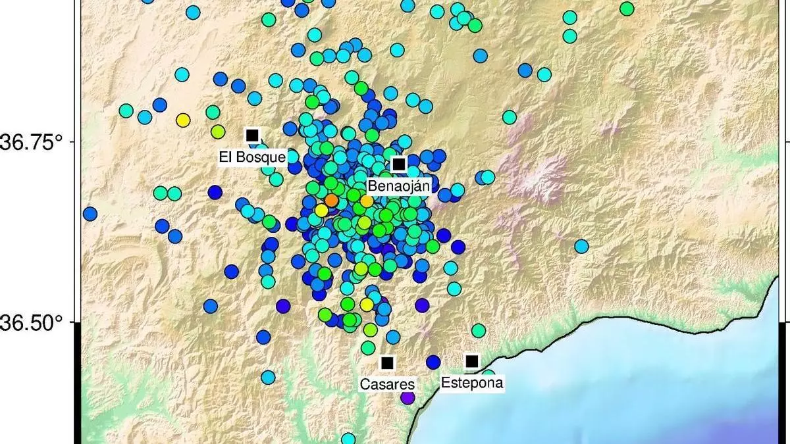Click the green dot in the top-right corner
Screen dimensions: 790x444
[627, 9]
